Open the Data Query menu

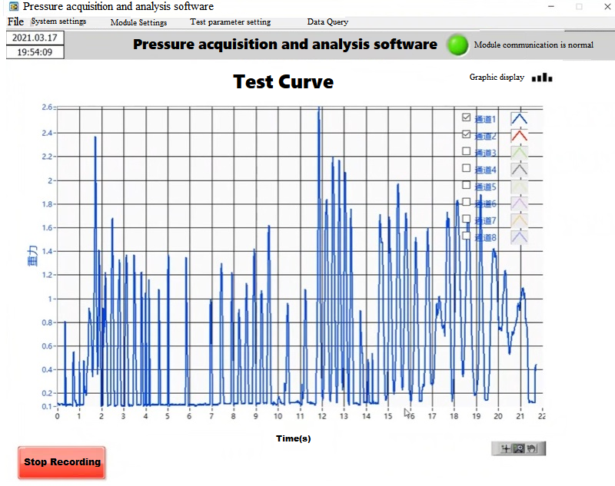[327, 22]
